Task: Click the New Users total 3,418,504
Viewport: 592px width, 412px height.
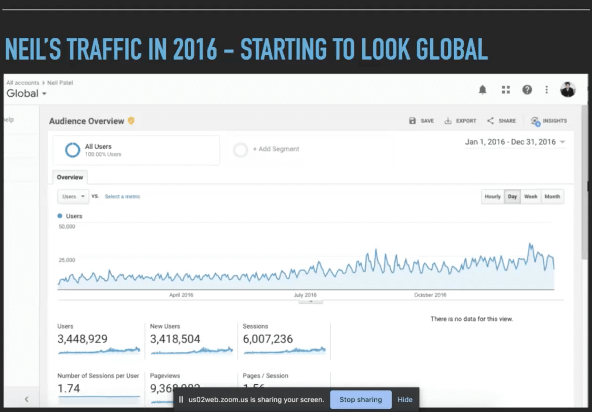Action: click(x=175, y=339)
